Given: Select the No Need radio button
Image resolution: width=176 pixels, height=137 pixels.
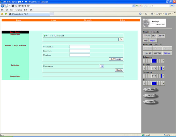Looking at the screenshot, I should [x=55, y=36].
